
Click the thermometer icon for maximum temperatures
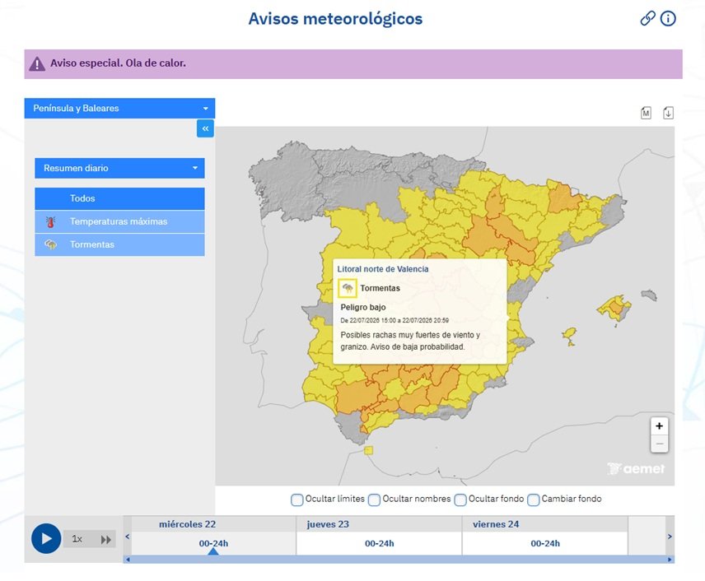coord(50,221)
